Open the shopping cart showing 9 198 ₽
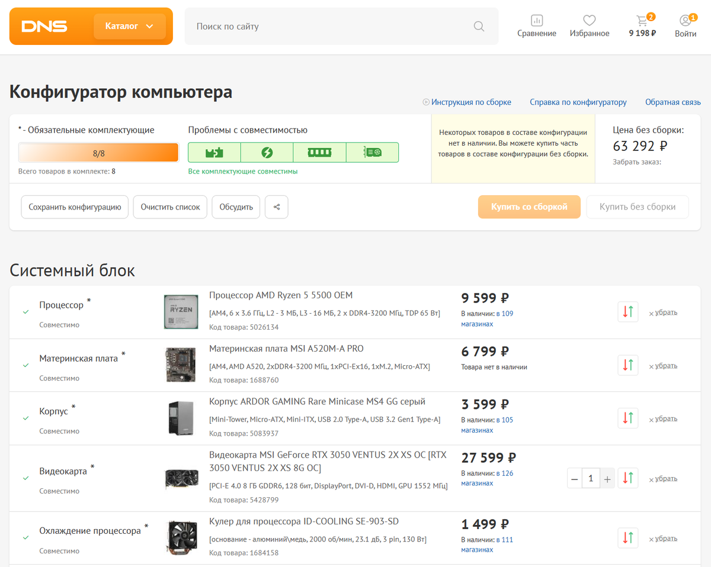The width and height of the screenshot is (711, 567). click(642, 26)
